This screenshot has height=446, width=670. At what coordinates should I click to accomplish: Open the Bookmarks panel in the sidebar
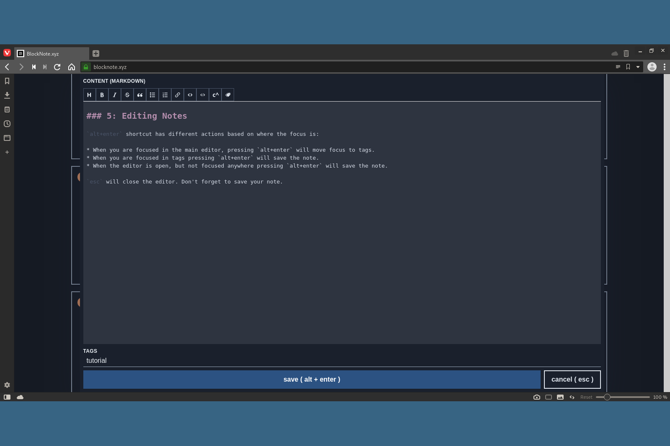coord(7,81)
